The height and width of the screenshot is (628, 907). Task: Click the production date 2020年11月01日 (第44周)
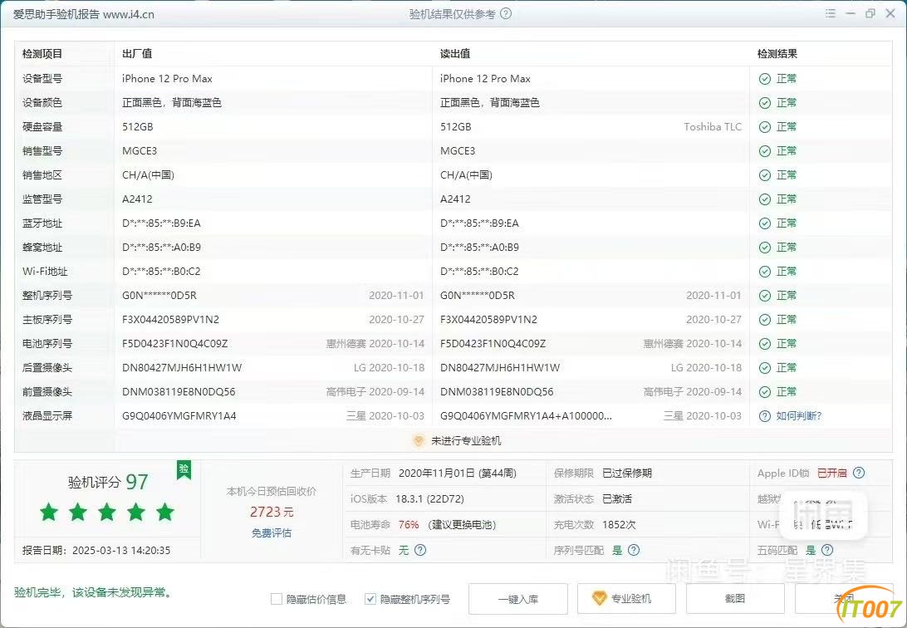[458, 473]
